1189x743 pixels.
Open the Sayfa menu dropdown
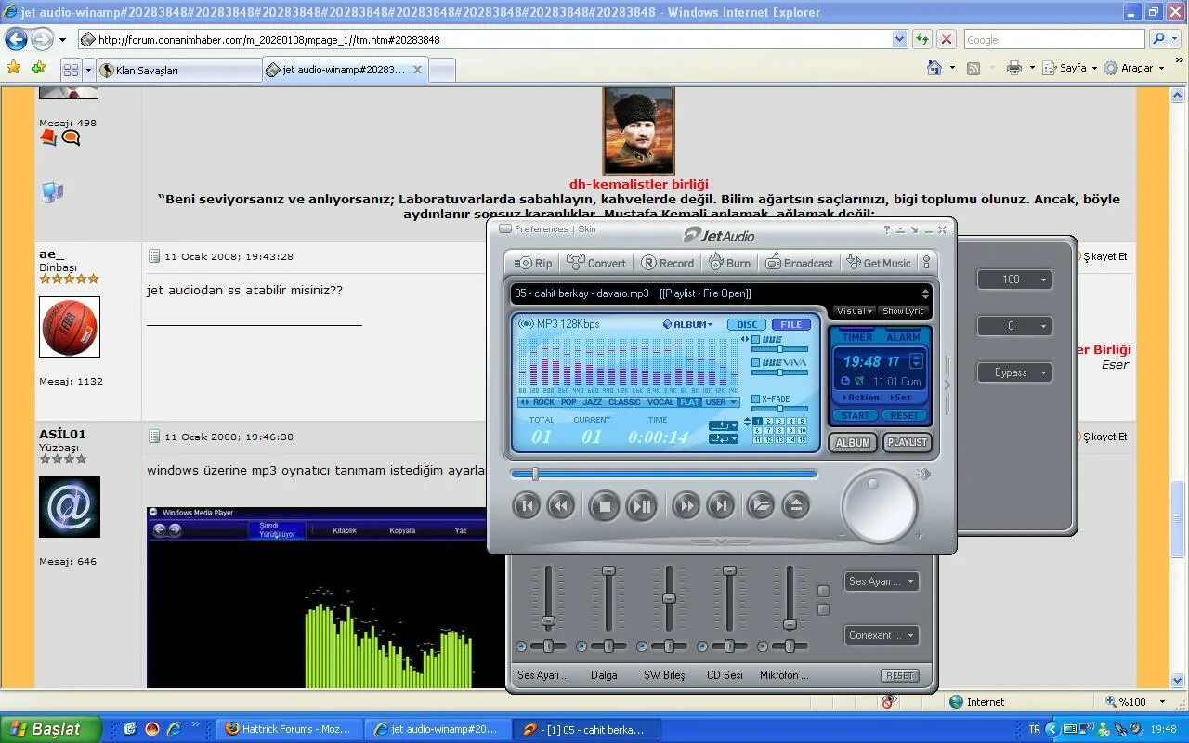pyautogui.click(x=1069, y=68)
